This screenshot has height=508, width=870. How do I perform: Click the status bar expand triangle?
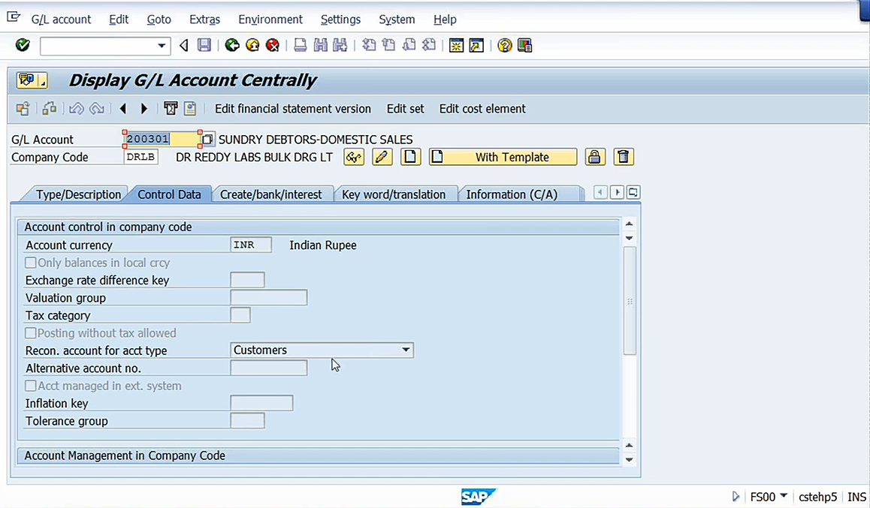pos(736,496)
